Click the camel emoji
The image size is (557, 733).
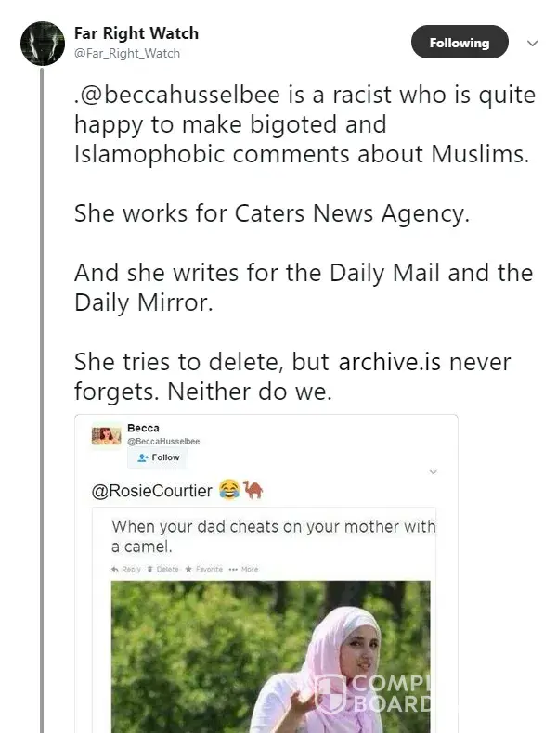click(253, 489)
